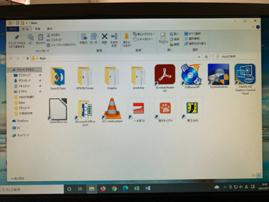
Task: Click the Pin to Quick access icon
Action: [17, 41]
